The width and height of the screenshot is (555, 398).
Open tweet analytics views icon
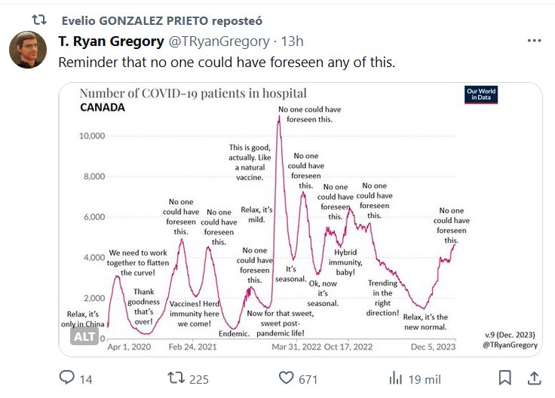coord(395,378)
